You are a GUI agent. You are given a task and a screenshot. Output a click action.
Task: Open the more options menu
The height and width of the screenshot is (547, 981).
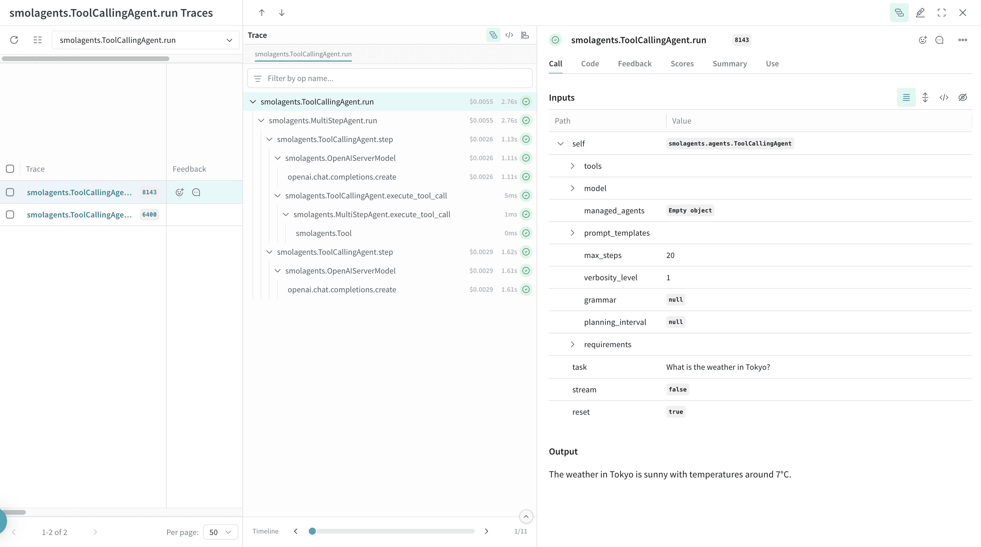point(963,40)
